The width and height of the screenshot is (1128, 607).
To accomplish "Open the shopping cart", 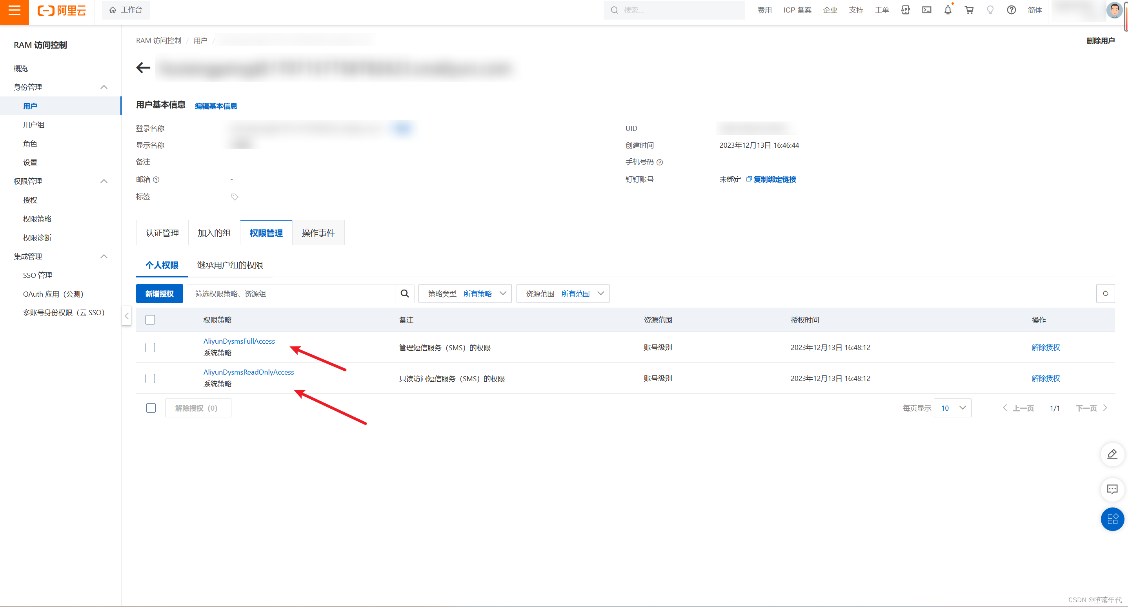I will [969, 10].
